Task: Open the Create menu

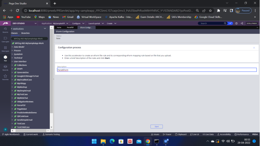Action: (x=112, y=23)
